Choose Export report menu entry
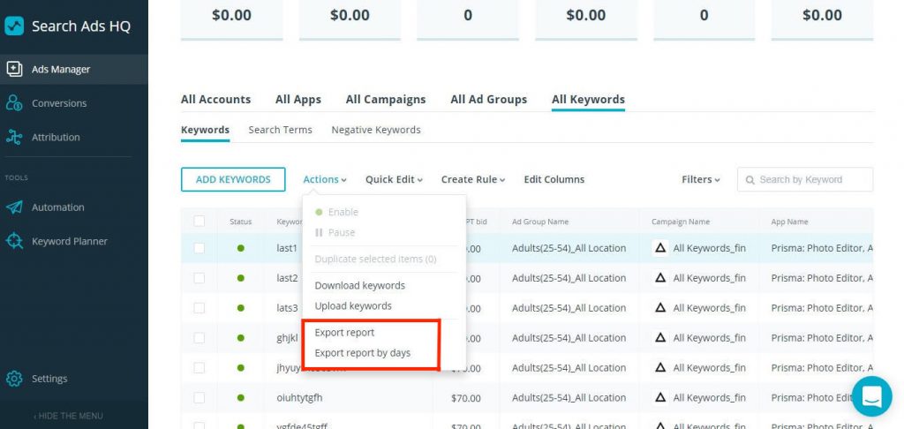This screenshot has height=429, width=904. click(344, 332)
